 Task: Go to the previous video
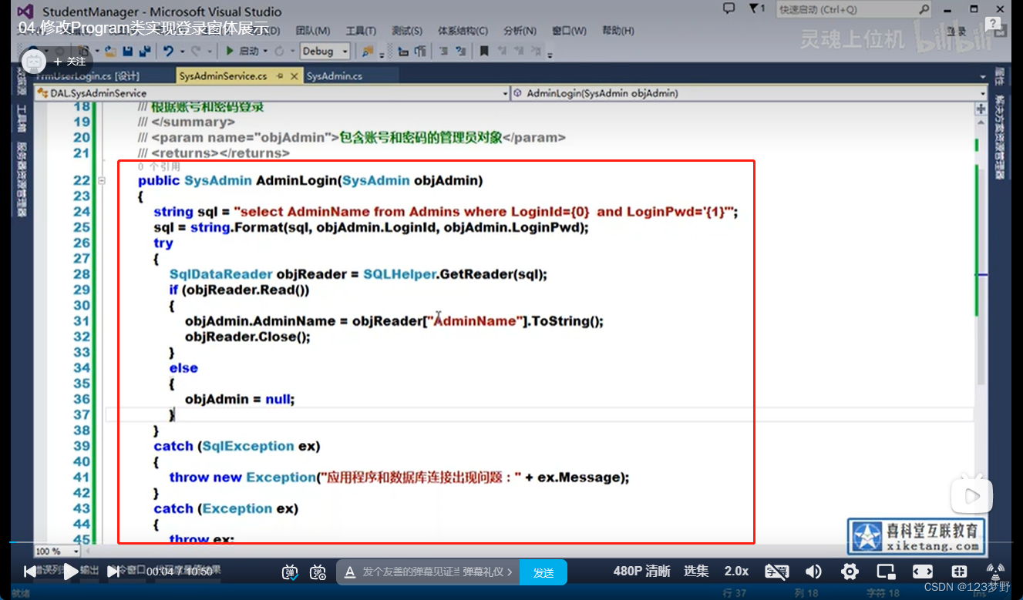30,571
